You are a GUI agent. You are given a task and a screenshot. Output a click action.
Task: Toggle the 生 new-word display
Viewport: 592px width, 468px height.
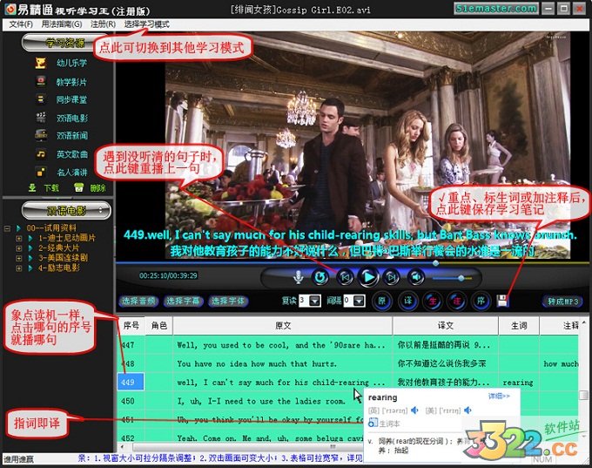click(433, 301)
